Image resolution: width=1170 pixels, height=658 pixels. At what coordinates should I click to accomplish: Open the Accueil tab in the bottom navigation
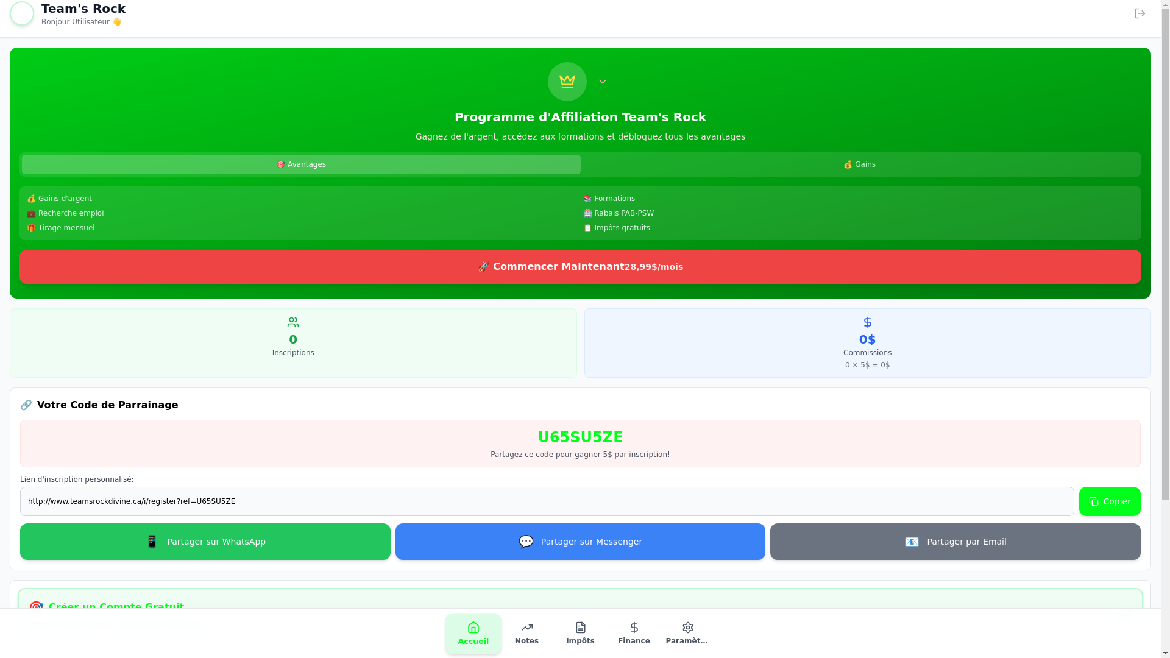tap(473, 634)
